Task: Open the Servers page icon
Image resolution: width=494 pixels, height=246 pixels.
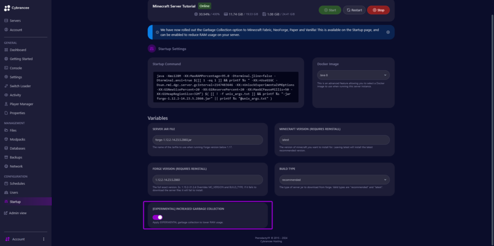Action: point(6,21)
